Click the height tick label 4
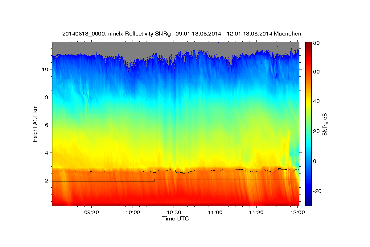This screenshot has height=247, width=370. (x=47, y=153)
